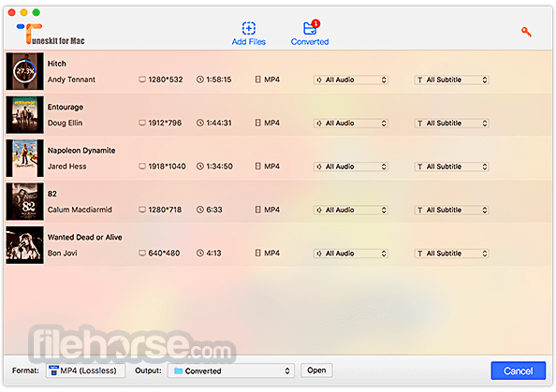Click the Tuneskit for Mac logo
This screenshot has height=392, width=556.
point(51,34)
